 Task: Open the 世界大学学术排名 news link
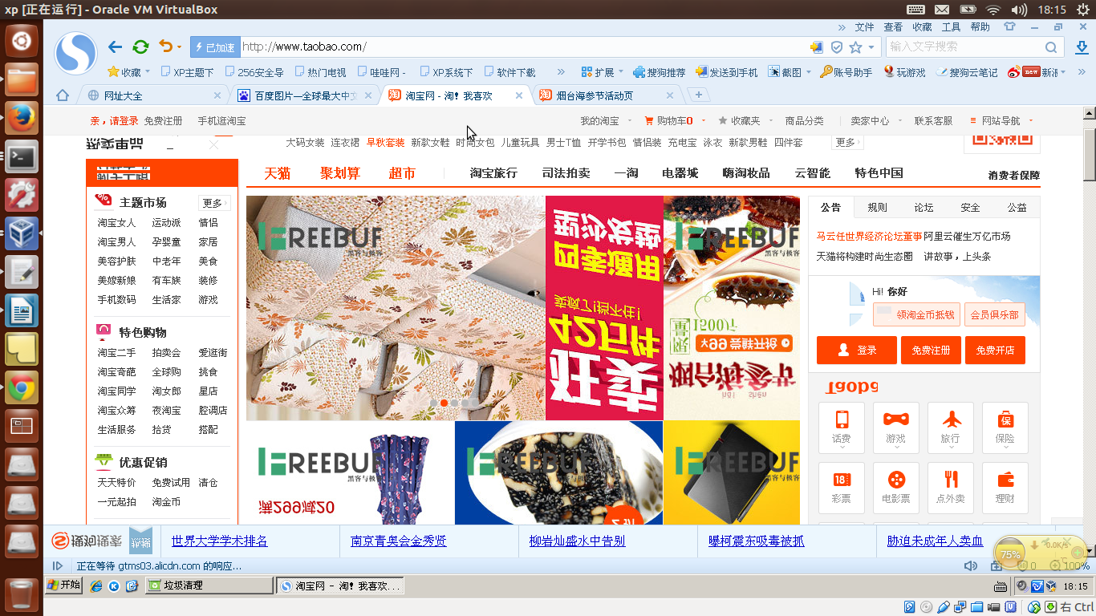220,541
